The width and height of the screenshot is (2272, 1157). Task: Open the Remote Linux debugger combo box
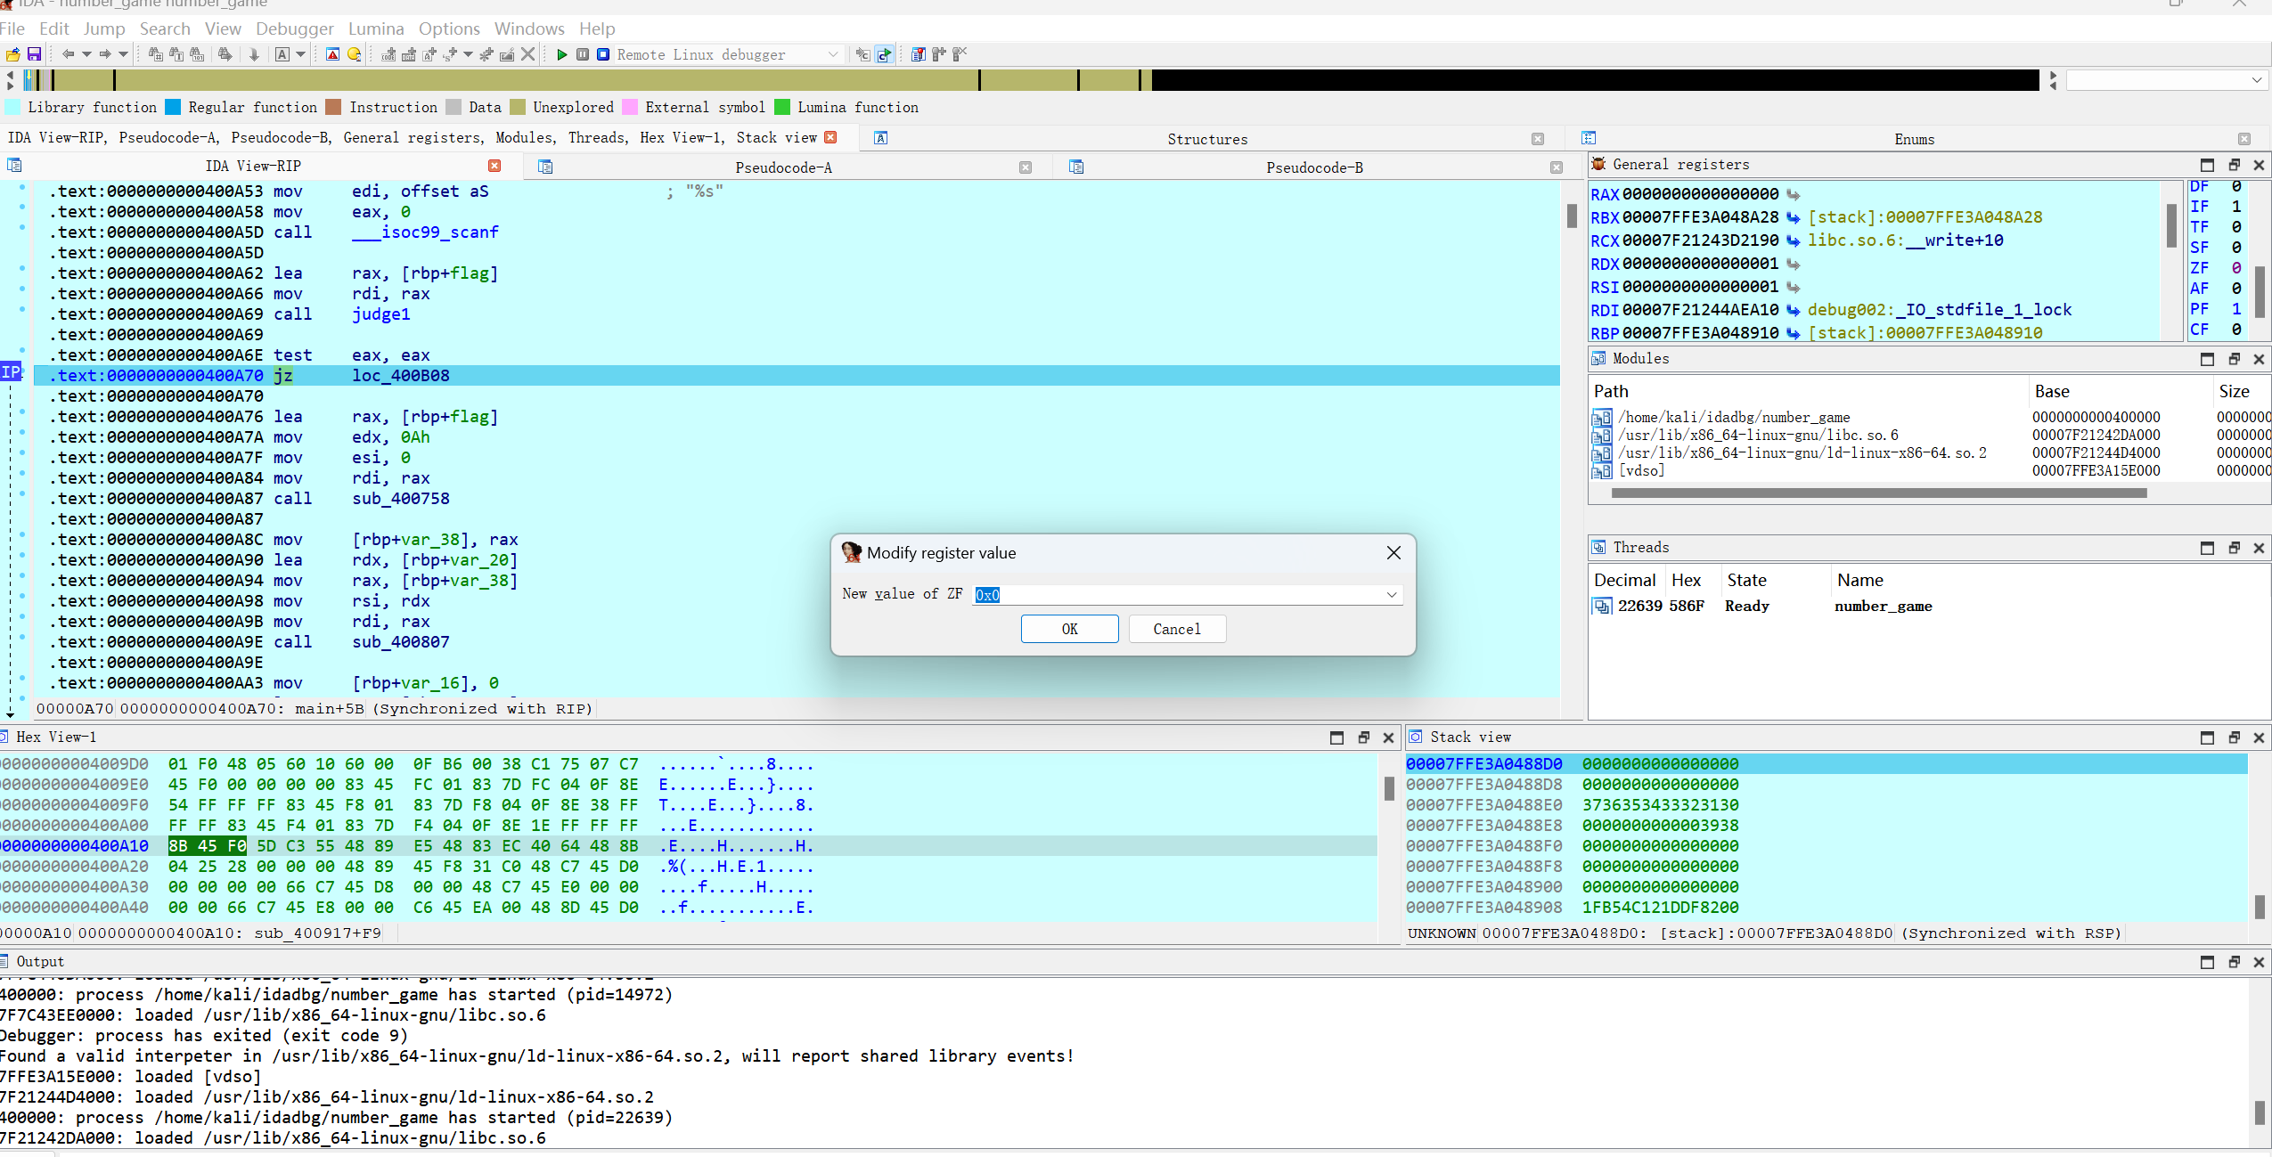pyautogui.click(x=728, y=54)
